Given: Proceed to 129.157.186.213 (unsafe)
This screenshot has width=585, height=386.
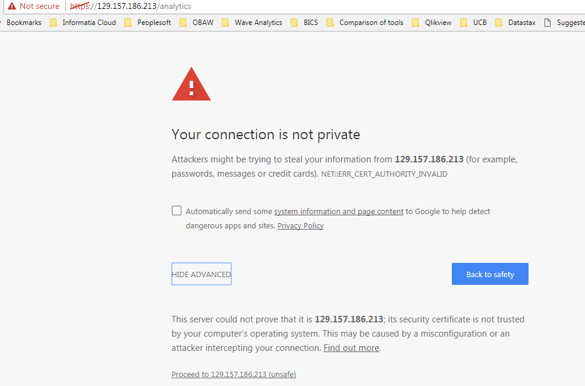Looking at the screenshot, I should tap(234, 375).
